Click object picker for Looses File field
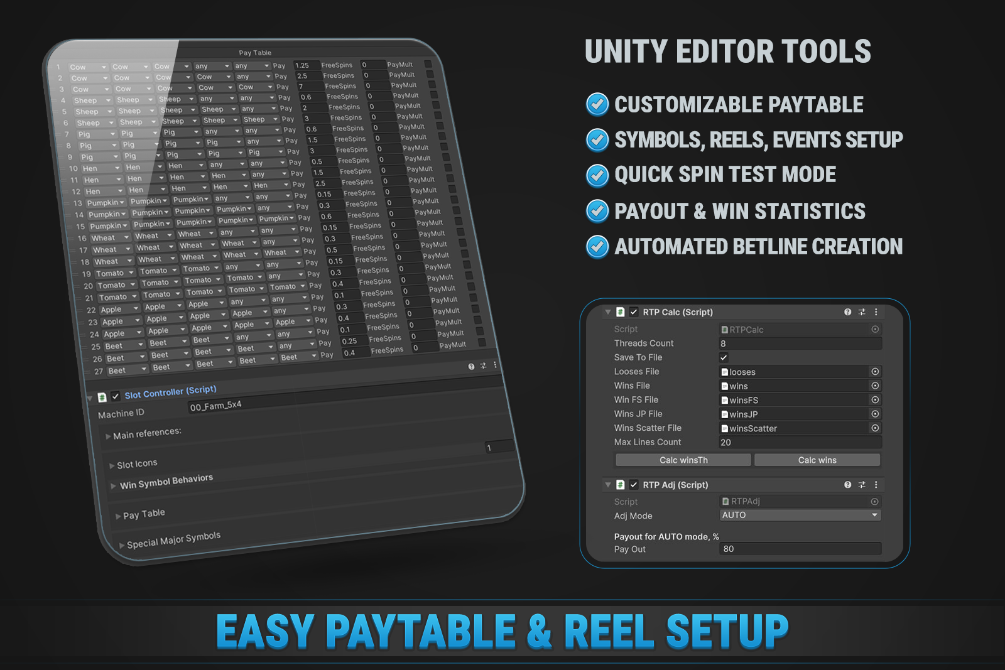The width and height of the screenshot is (1005, 670). point(875,372)
